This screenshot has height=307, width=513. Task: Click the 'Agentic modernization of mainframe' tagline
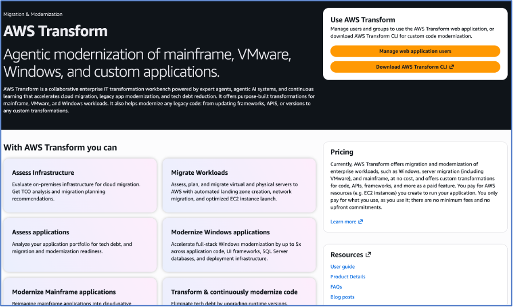(147, 63)
